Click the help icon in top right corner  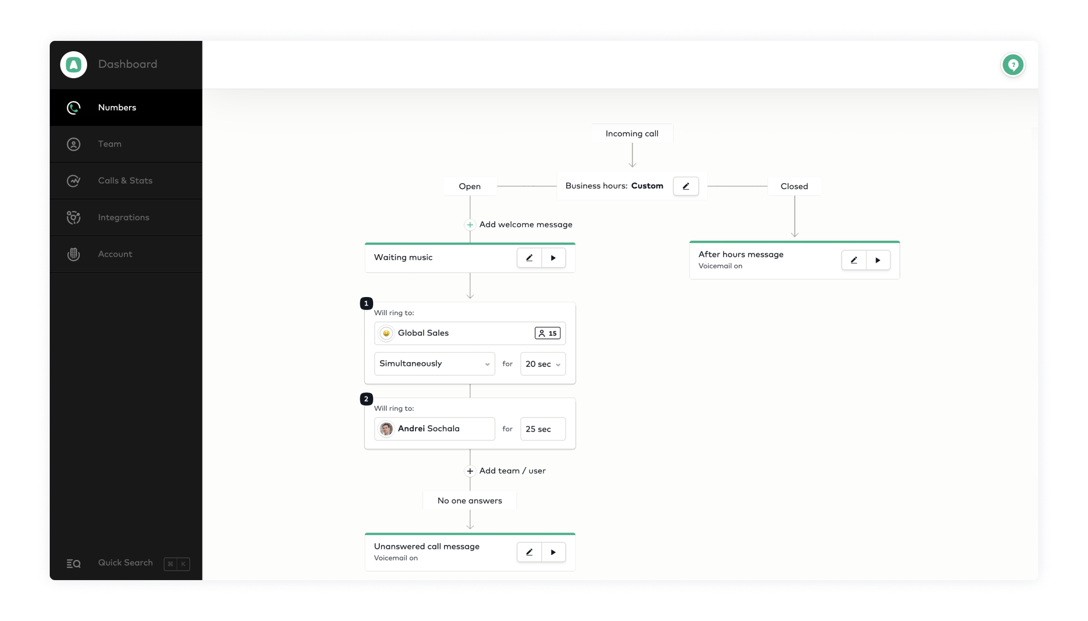click(x=1013, y=65)
